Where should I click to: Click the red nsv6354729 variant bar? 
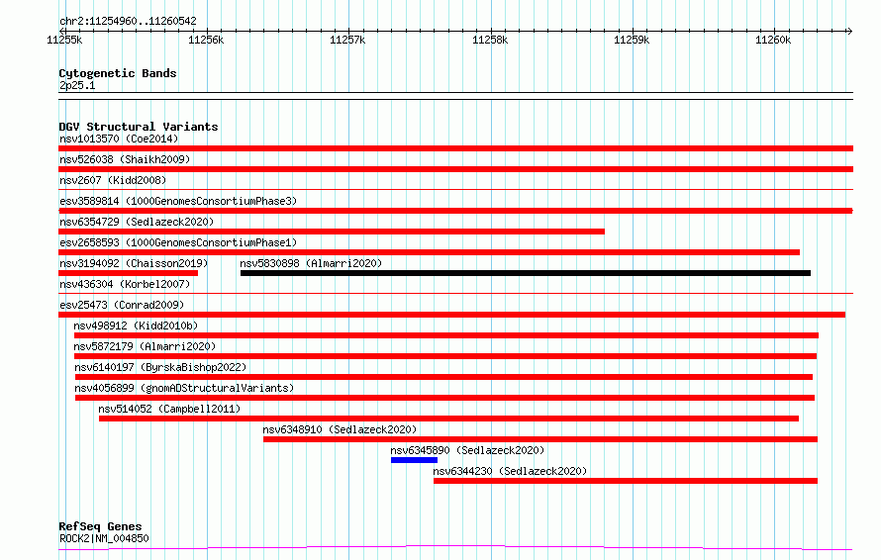[332, 232]
